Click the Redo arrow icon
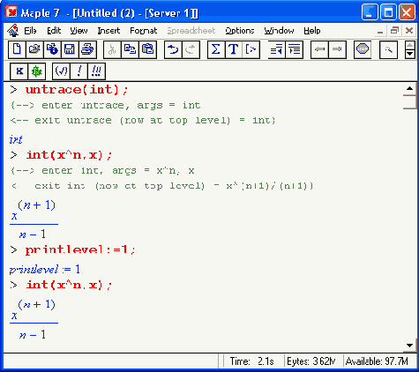The width and height of the screenshot is (419, 372). (x=191, y=49)
